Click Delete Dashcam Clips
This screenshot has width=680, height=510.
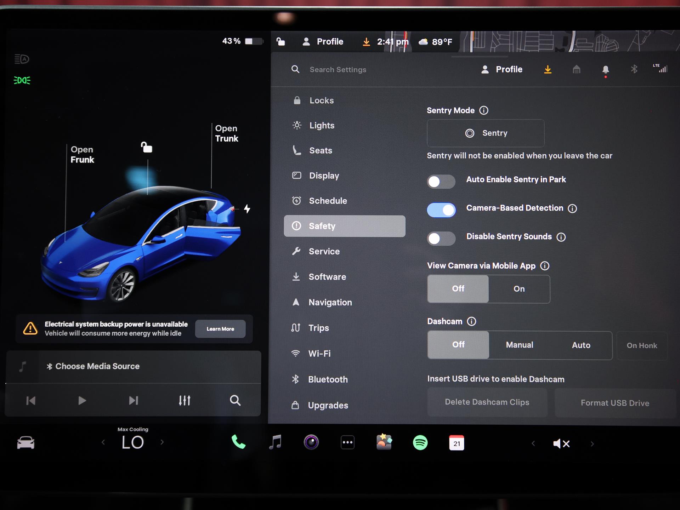487,402
